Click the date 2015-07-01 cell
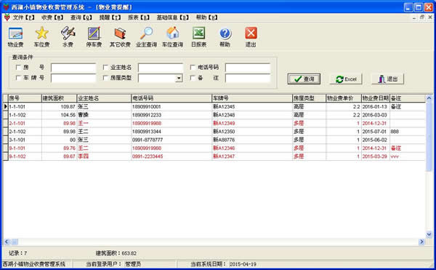This screenshot has width=436, height=270. click(376, 132)
